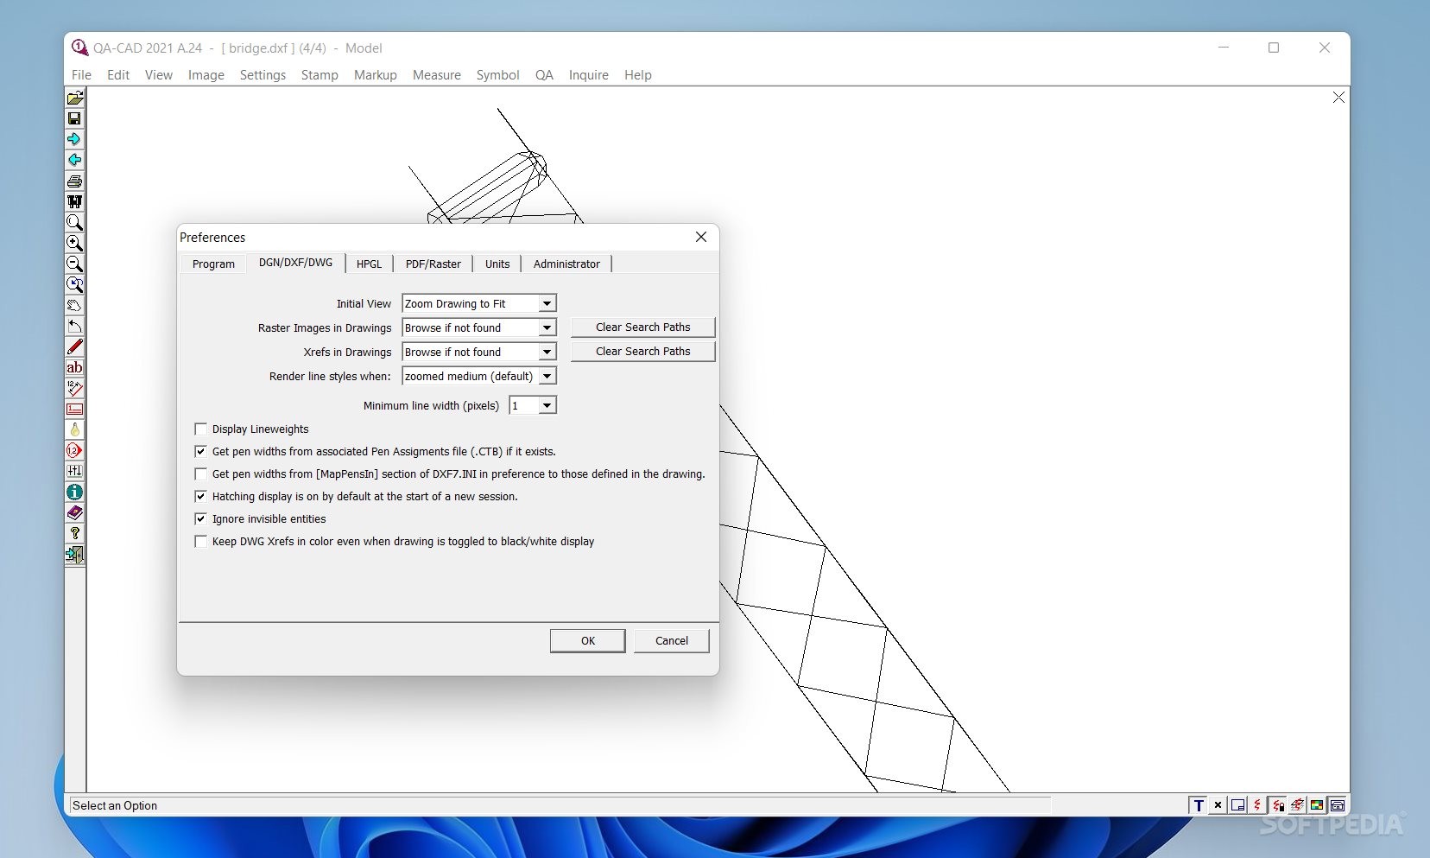
Task: Click the measure dimension icon
Action: pos(75,388)
